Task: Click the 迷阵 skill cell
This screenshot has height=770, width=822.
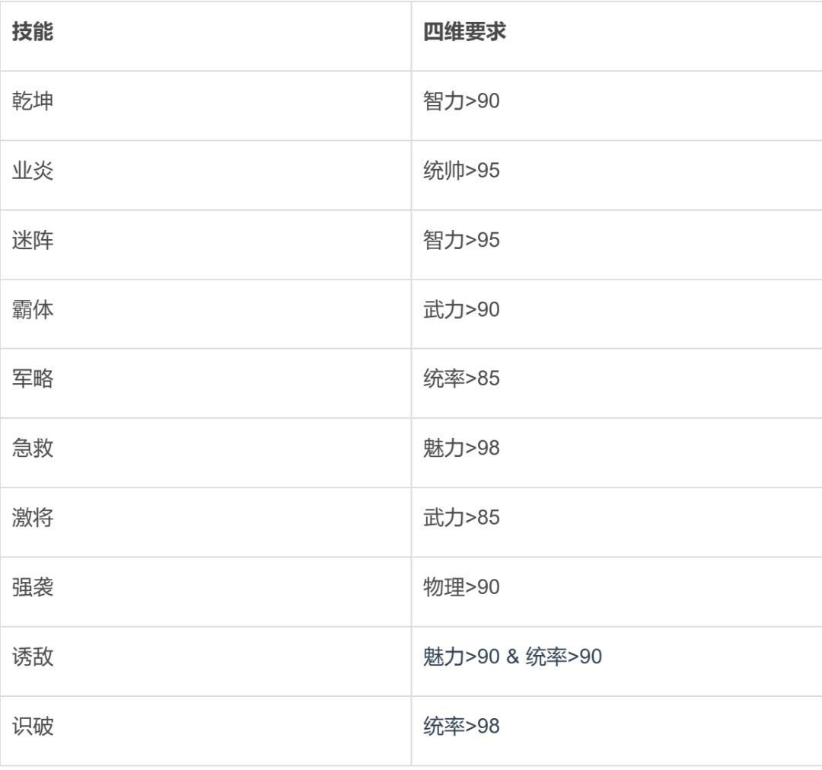Action: pyautogui.click(x=33, y=241)
